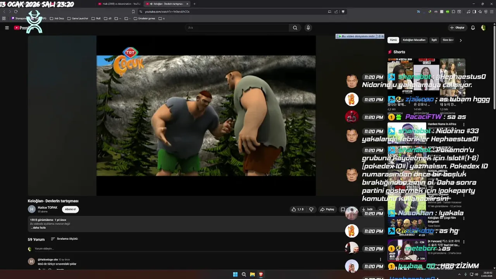The height and width of the screenshot is (279, 496).
Task: Open the YouTube account avatar menu
Action: point(483,28)
